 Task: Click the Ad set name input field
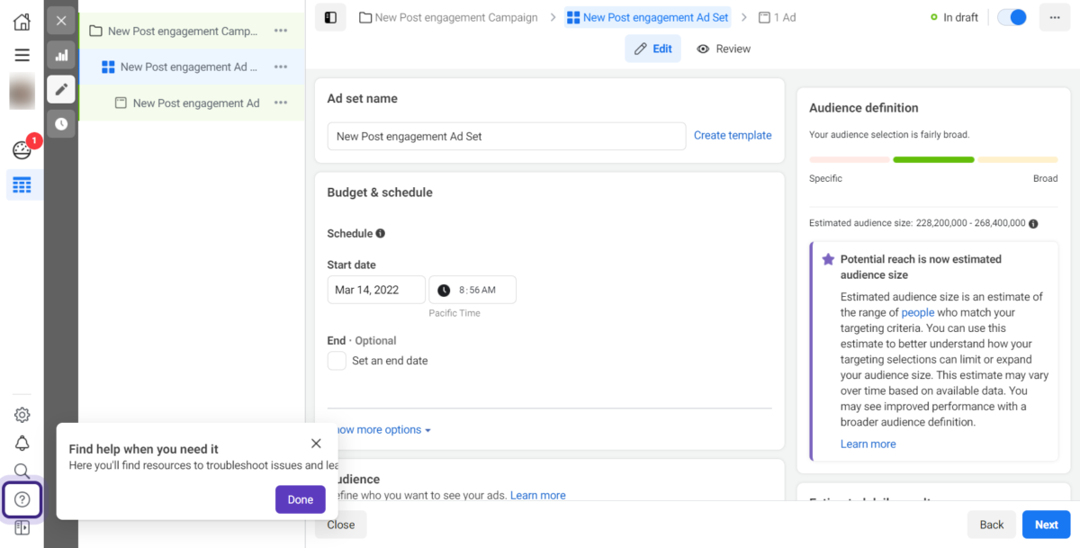[x=506, y=137]
